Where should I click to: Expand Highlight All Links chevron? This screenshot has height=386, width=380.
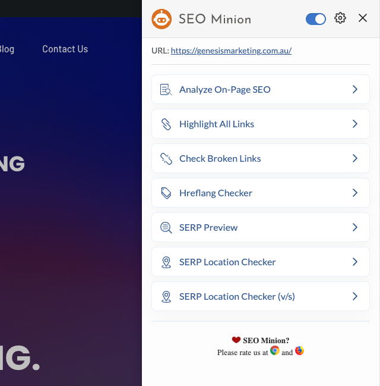(354, 124)
